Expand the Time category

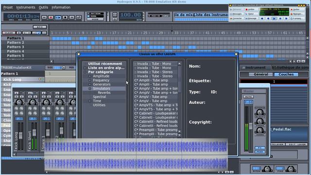(x=90, y=101)
